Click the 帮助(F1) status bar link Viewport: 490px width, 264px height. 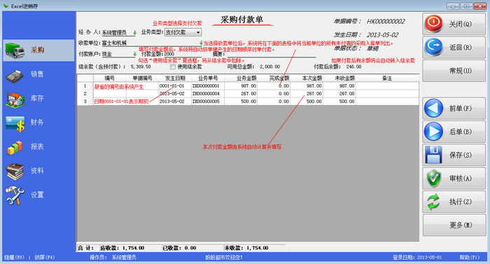[x=470, y=258]
